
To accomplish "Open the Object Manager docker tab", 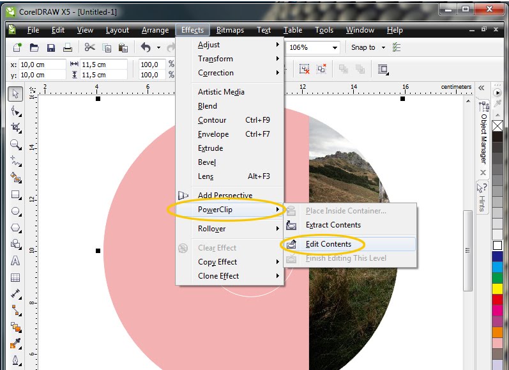I will [x=483, y=133].
